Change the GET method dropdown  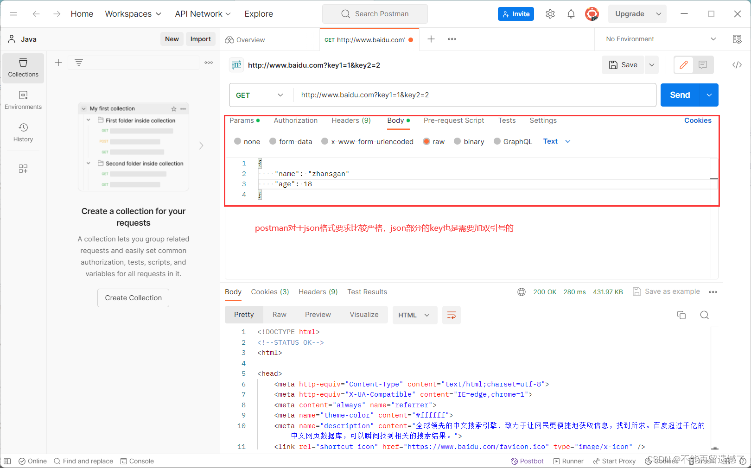pyautogui.click(x=261, y=95)
